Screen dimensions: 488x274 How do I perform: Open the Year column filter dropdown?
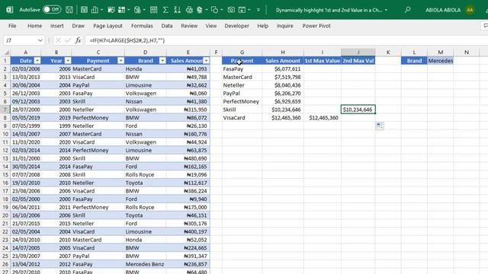coord(68,61)
